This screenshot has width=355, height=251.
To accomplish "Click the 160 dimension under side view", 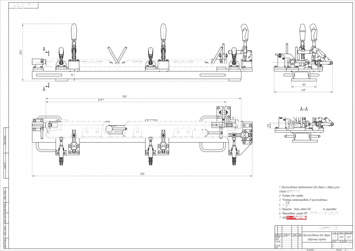I will (304, 85).
